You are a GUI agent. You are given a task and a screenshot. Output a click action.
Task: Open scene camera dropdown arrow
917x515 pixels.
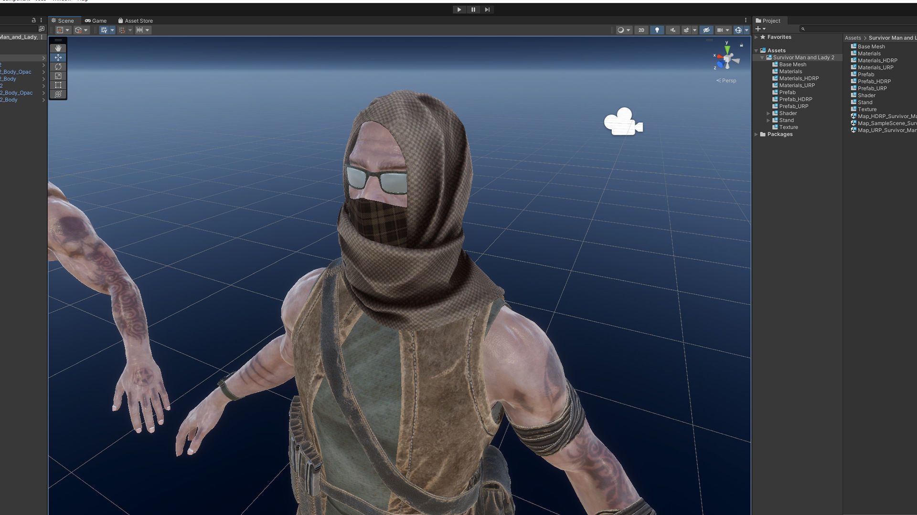(727, 30)
